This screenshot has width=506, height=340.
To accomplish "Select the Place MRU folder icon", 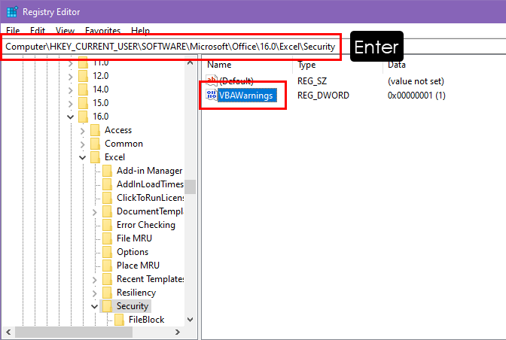I will click(107, 266).
